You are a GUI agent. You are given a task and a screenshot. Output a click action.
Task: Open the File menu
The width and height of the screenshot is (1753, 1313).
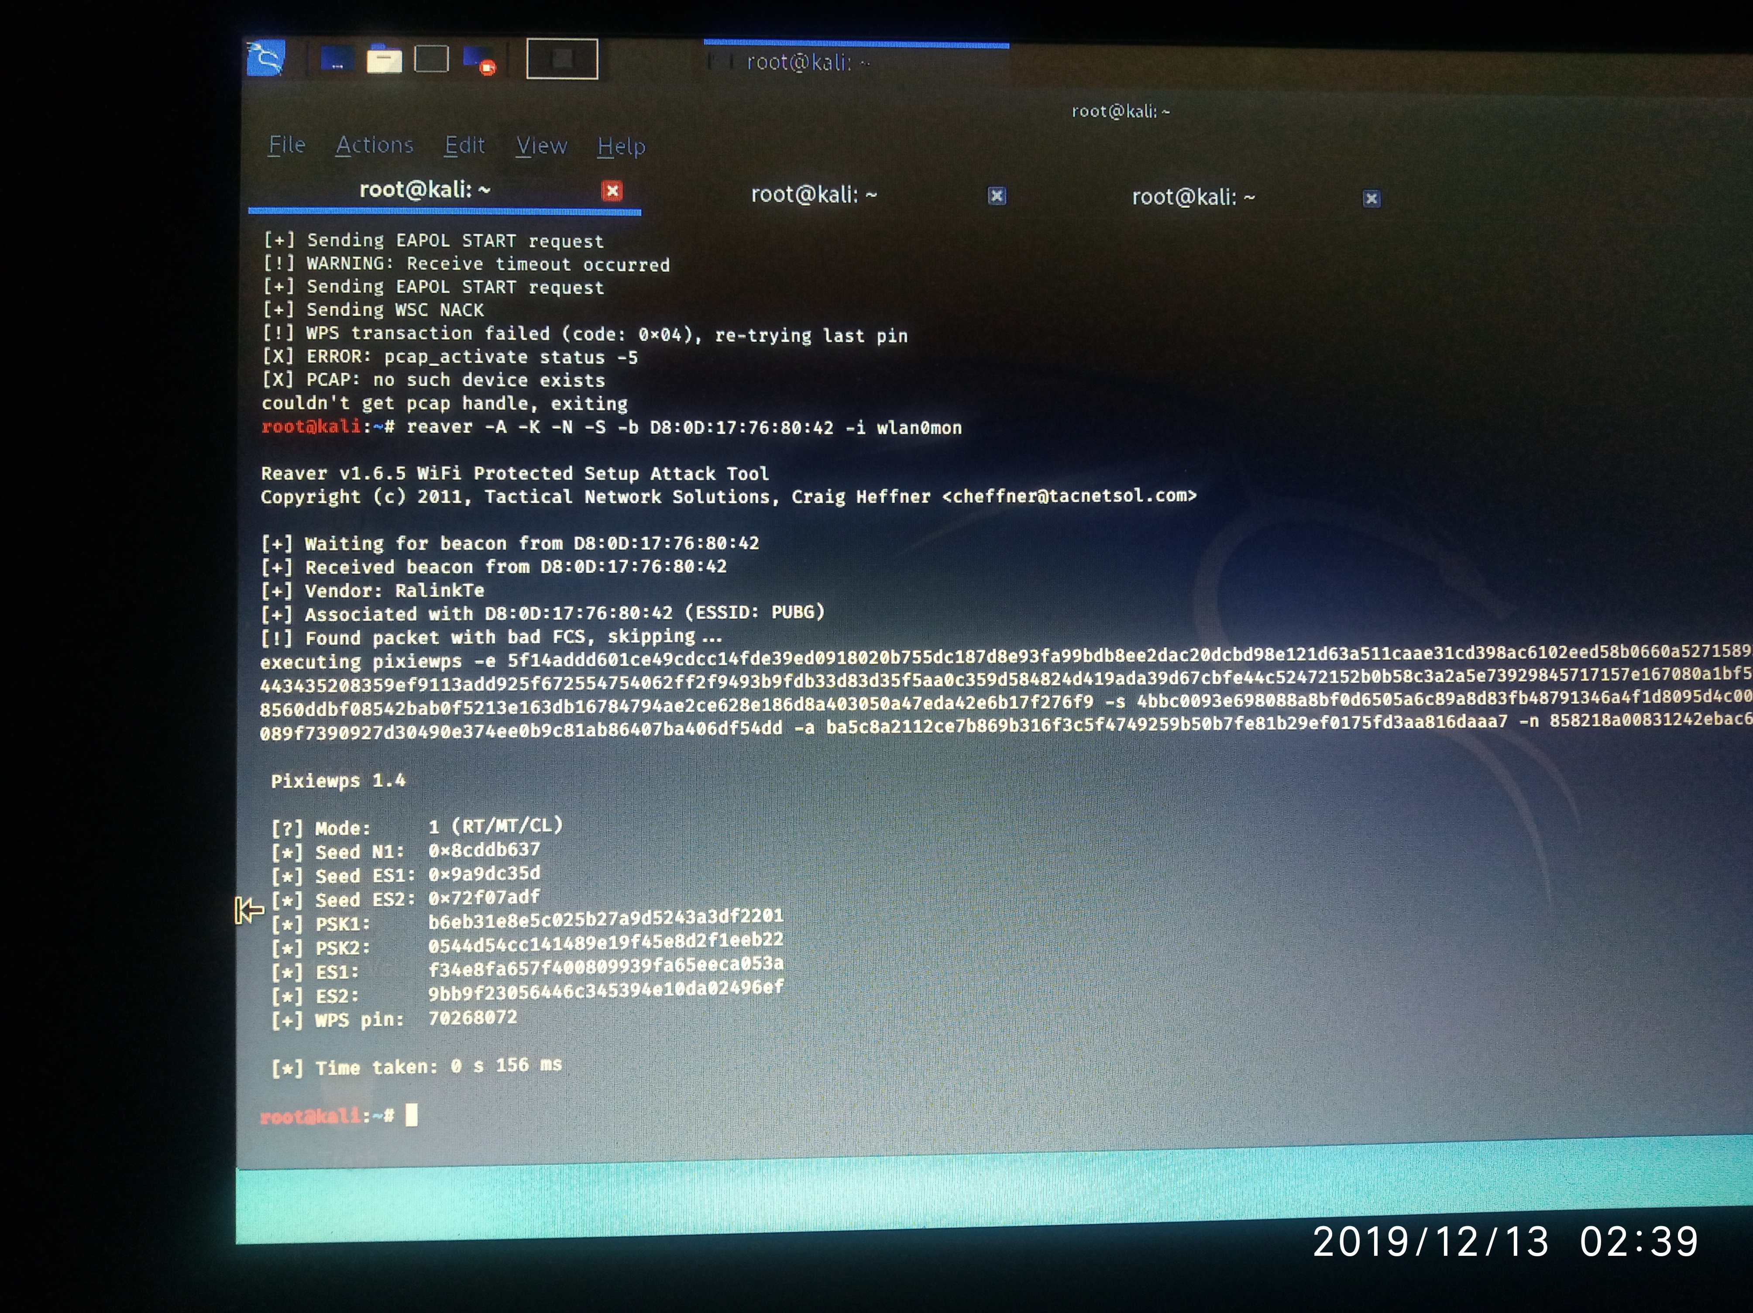click(x=287, y=145)
